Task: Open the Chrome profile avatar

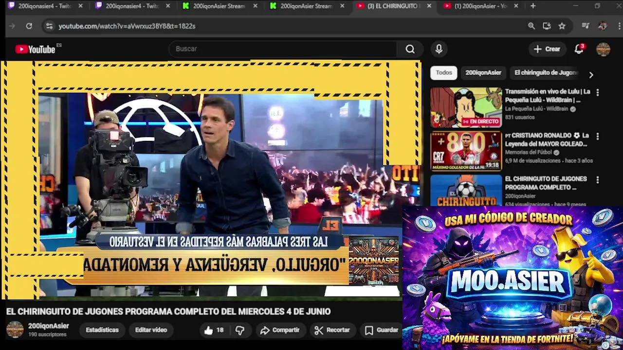Action: point(603,26)
